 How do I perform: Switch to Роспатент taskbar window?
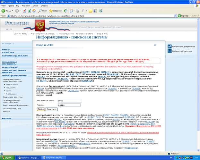pyautogui.click(x=29, y=158)
